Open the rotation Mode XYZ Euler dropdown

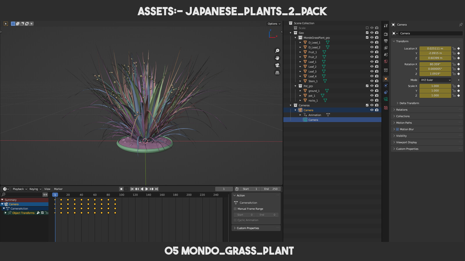[435, 80]
